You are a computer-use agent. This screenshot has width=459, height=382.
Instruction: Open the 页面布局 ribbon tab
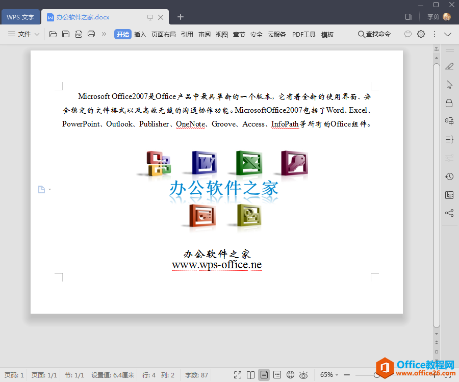(163, 35)
